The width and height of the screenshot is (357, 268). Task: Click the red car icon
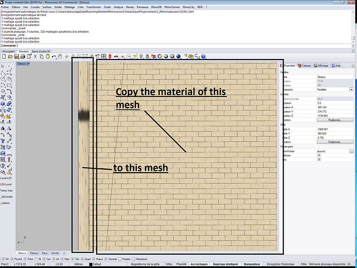[116, 56]
